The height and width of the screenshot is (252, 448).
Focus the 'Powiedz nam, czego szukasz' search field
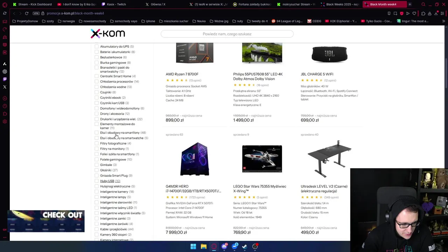(x=227, y=34)
